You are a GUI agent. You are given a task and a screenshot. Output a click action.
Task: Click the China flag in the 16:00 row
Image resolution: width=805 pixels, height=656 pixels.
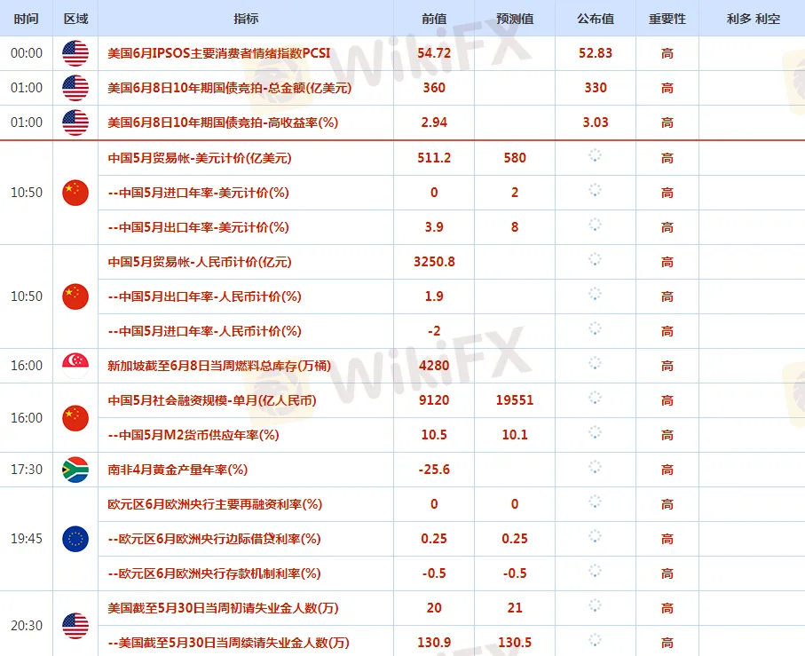point(75,418)
